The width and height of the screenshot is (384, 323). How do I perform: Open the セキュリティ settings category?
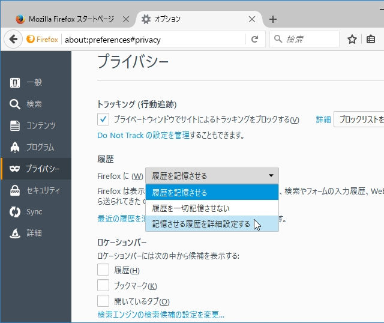pos(36,190)
